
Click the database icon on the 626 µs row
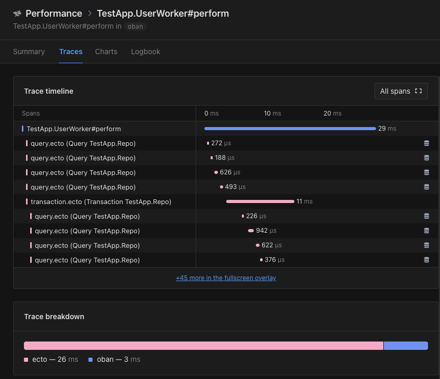pyautogui.click(x=426, y=172)
